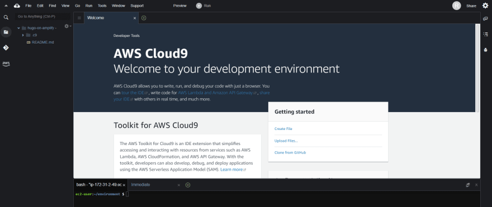Click the 'tour the IDE' link
Viewport: 492px width, 207px height.
pos(133,93)
